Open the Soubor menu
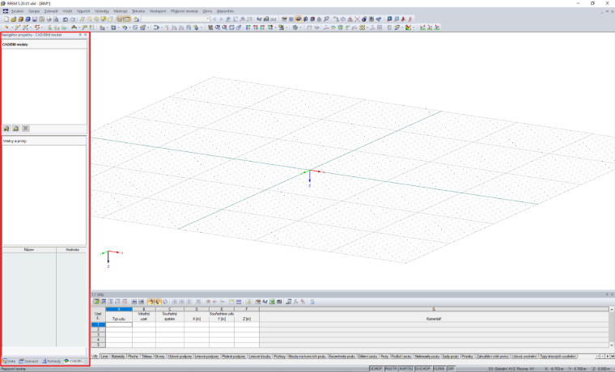 click(17, 11)
